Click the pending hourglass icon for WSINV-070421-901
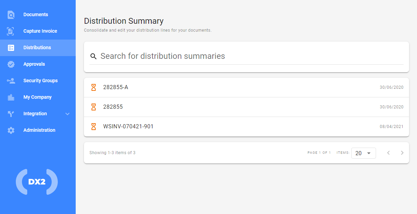The width and height of the screenshot is (417, 214). tap(93, 126)
